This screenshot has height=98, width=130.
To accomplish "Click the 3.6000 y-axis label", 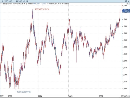I will (125, 75).
